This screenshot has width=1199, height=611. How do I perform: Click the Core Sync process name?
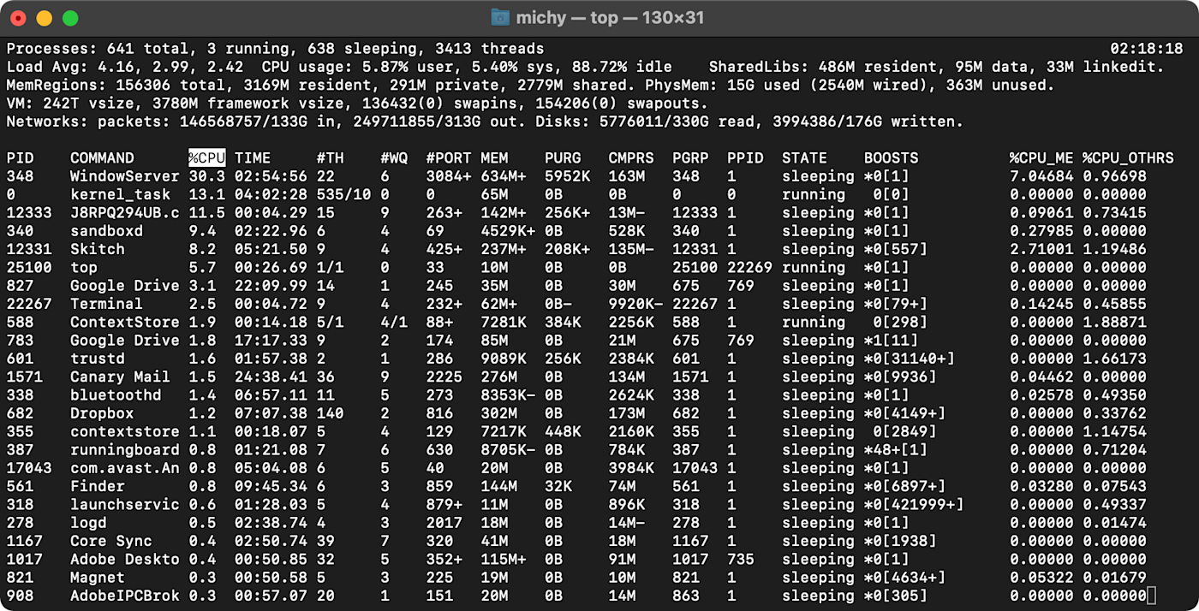pos(111,541)
